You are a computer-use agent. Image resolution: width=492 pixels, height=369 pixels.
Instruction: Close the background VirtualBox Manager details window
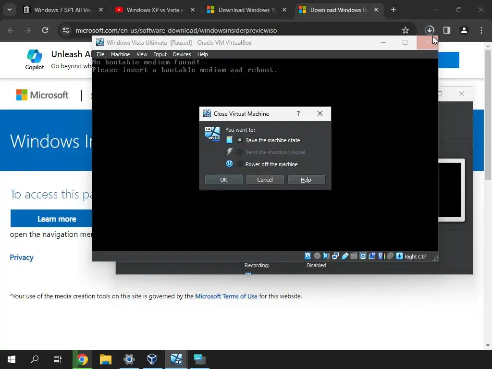[x=462, y=94]
